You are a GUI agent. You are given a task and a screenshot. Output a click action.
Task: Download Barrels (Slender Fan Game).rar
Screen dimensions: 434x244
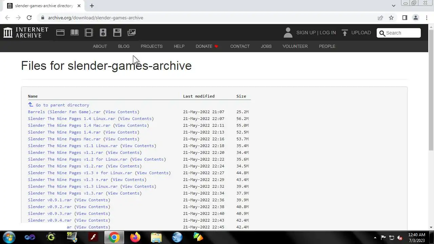tap(64, 112)
